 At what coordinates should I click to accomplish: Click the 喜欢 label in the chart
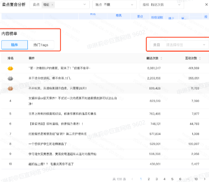(x=140, y=17)
